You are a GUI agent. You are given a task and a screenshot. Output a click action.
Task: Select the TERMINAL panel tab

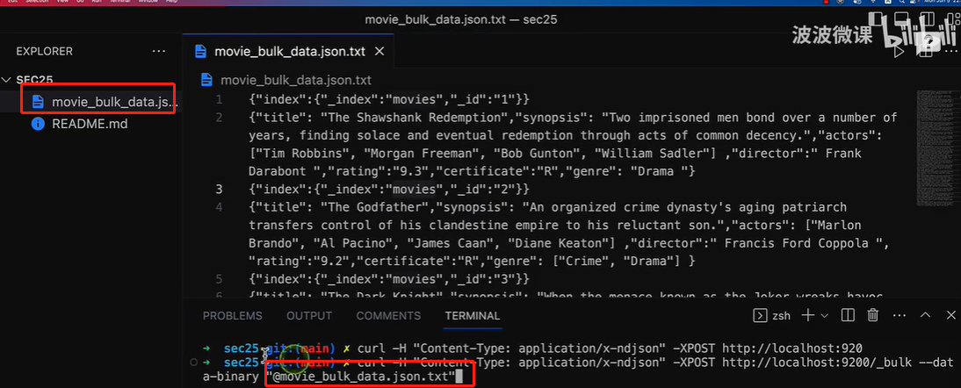472,316
